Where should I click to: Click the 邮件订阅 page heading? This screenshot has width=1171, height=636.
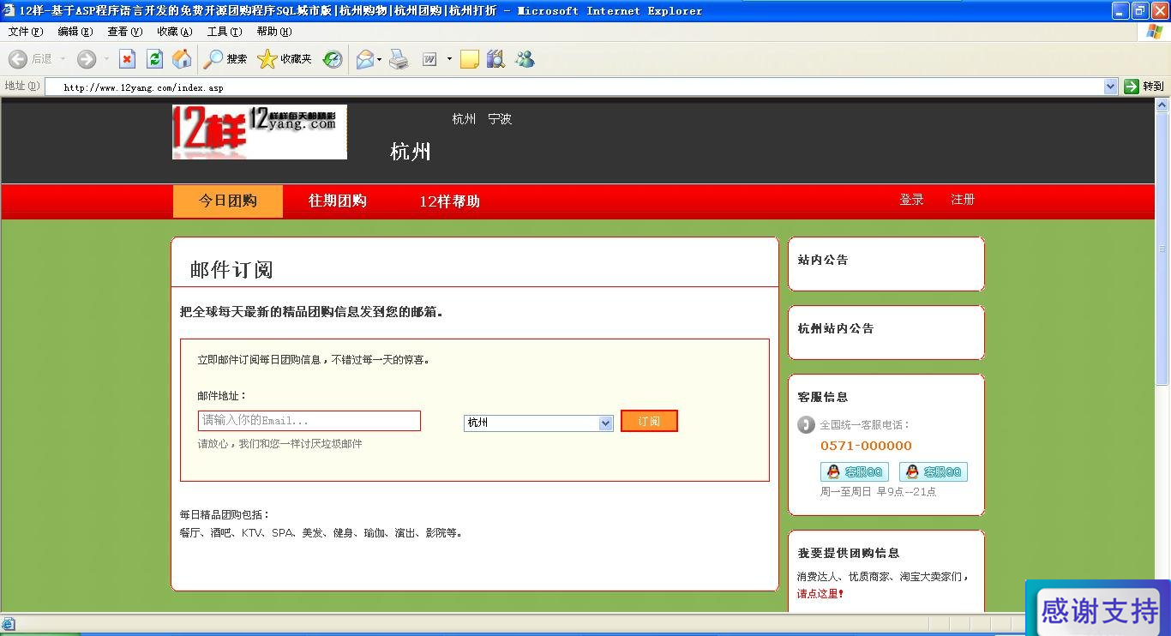click(x=231, y=270)
